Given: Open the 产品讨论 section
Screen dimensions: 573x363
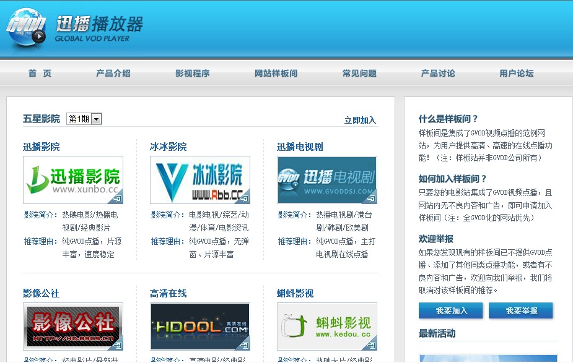Looking at the screenshot, I should point(437,73).
